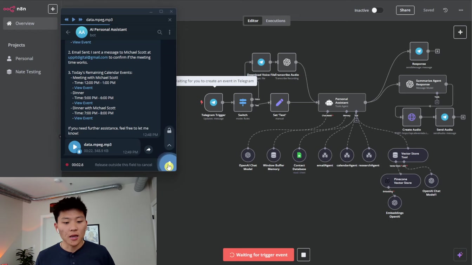The height and width of the screenshot is (265, 472).
Task: Open the Switch node
Action: [x=243, y=102]
